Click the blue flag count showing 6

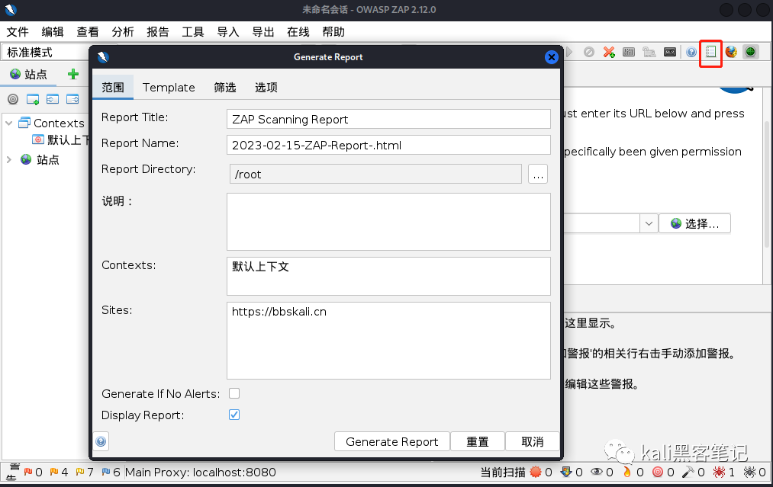106,472
